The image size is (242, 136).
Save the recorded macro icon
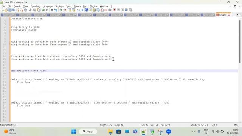pyautogui.click(x=130, y=10)
